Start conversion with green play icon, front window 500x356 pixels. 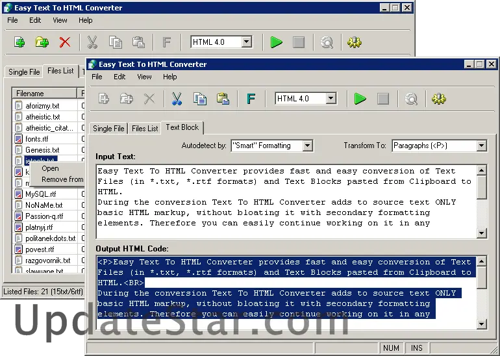(360, 99)
